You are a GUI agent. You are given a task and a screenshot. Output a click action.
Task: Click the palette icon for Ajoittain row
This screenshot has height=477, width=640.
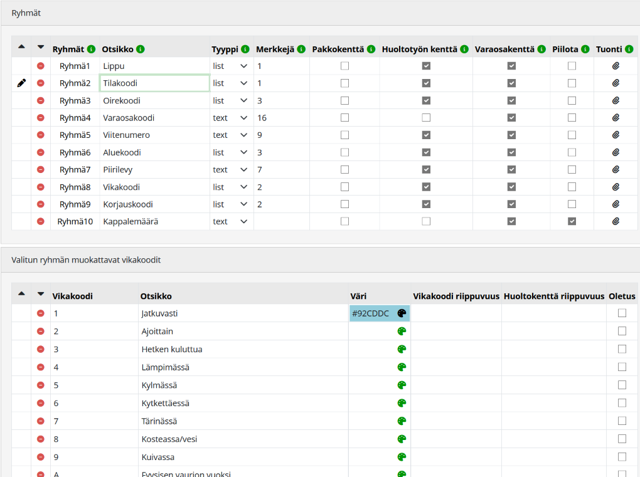[402, 332]
